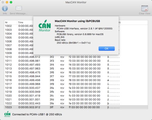
Task: Select row 1015 with ID 3f7
Action: pyautogui.click(x=76, y=76)
